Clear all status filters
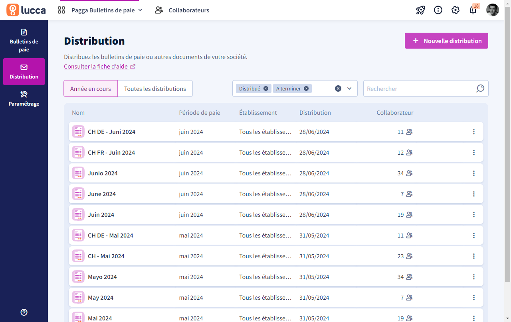The image size is (511, 322). [338, 88]
